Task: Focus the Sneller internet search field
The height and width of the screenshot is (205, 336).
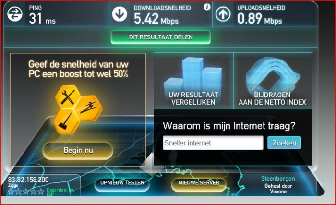Action: [x=213, y=143]
